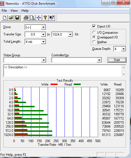Image resolution: width=131 pixels, height=158 pixels.
Task: Click the four-arrow move icon
Action: coord(39,18)
